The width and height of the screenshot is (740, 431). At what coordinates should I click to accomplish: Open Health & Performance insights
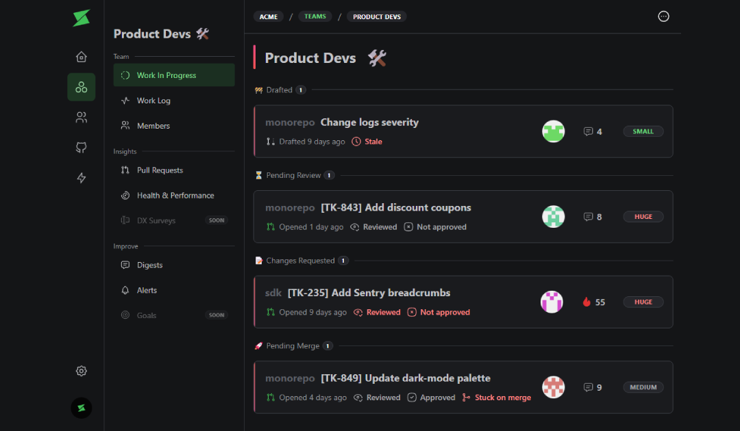coord(175,196)
